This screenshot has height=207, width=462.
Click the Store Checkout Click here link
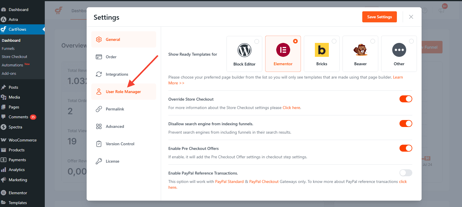tap(292, 108)
